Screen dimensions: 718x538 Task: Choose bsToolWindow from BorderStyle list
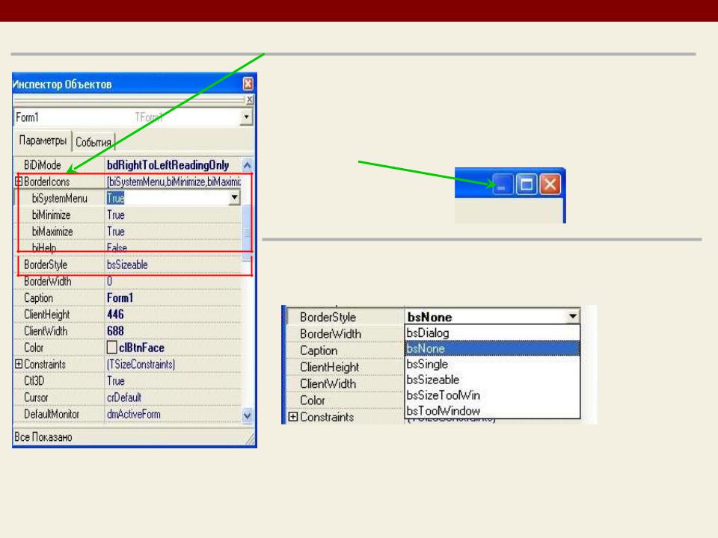click(493, 410)
